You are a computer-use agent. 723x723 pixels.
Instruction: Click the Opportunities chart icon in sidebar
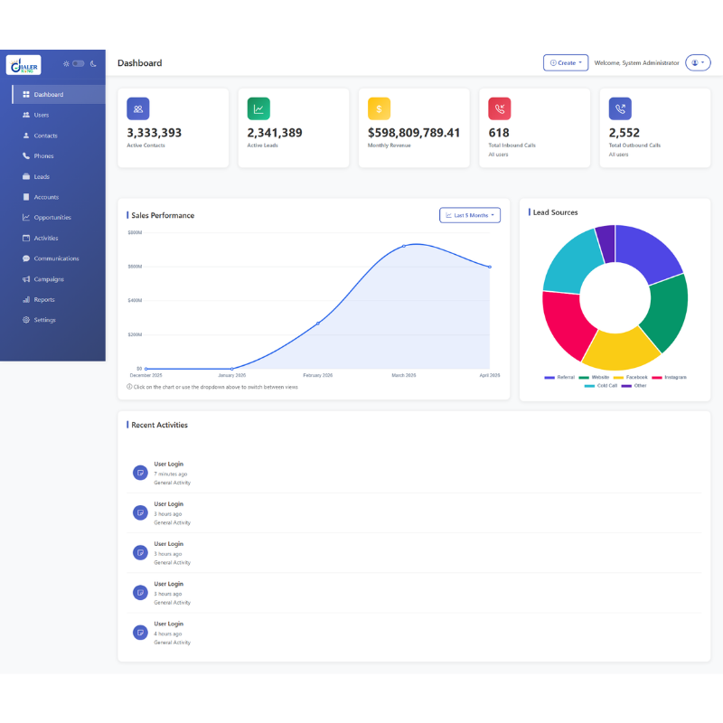pyautogui.click(x=26, y=217)
